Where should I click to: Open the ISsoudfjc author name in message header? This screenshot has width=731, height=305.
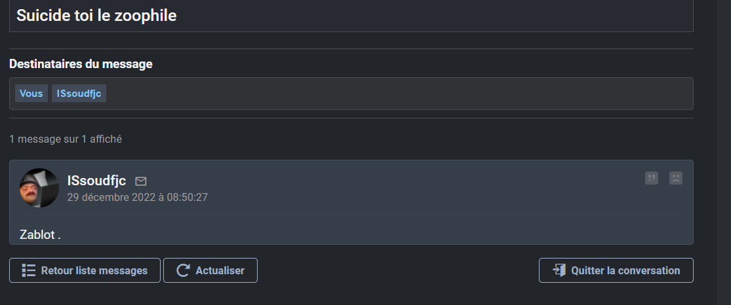pyautogui.click(x=96, y=181)
